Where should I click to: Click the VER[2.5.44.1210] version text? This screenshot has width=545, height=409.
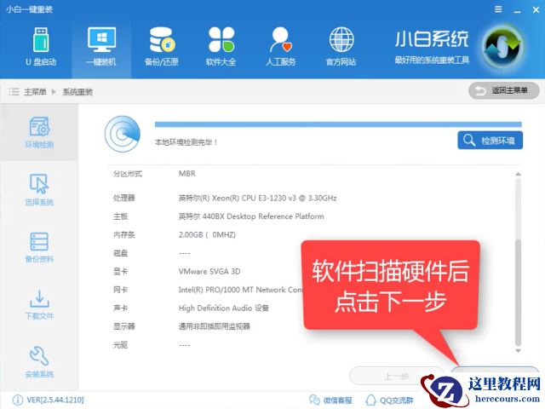[x=55, y=400]
